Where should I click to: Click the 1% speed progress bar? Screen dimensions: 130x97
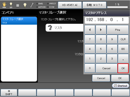(118, 7)
